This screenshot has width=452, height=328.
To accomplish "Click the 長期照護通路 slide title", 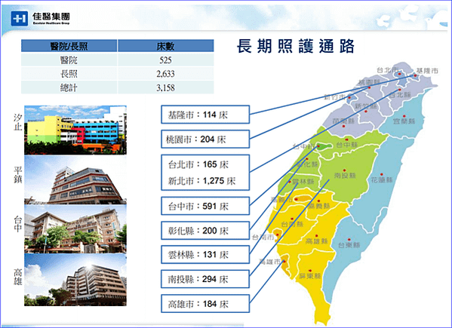I will [x=296, y=46].
